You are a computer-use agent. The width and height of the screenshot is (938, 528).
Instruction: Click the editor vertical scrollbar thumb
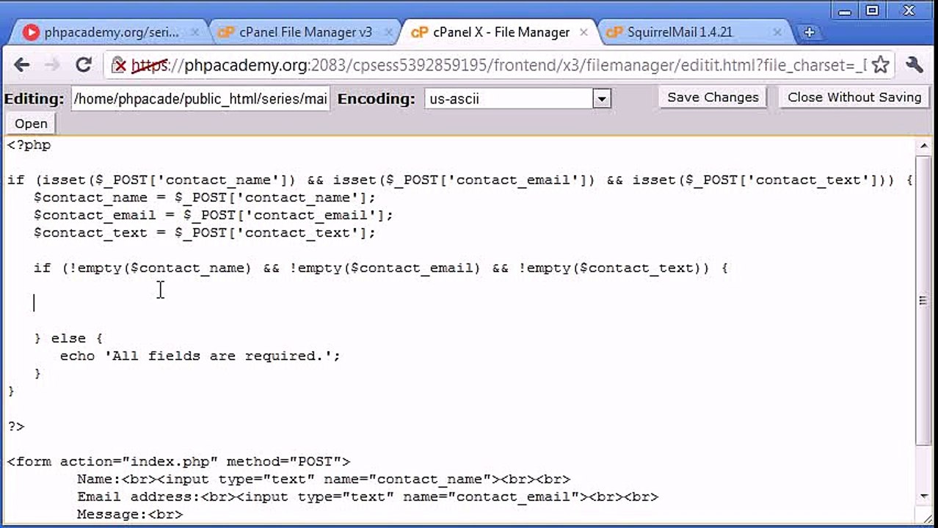tap(923, 299)
